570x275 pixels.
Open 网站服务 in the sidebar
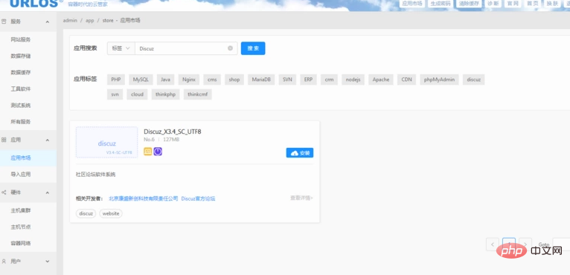21,39
